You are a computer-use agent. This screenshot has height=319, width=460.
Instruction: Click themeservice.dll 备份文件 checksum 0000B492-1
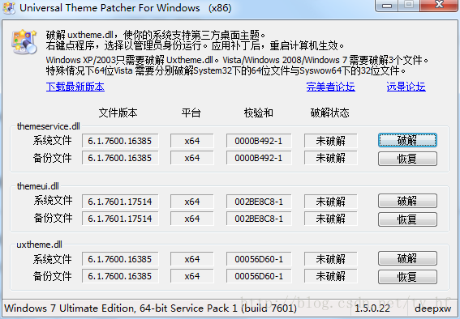coord(259,158)
